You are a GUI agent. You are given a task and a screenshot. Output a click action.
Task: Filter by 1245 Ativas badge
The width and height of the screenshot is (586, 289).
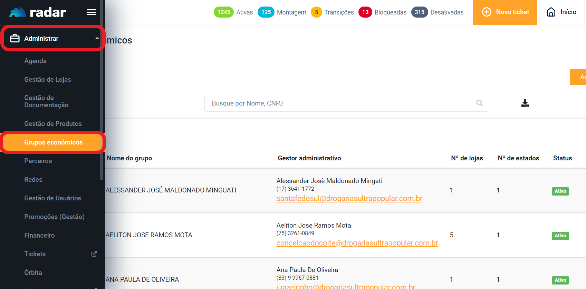[x=224, y=12]
